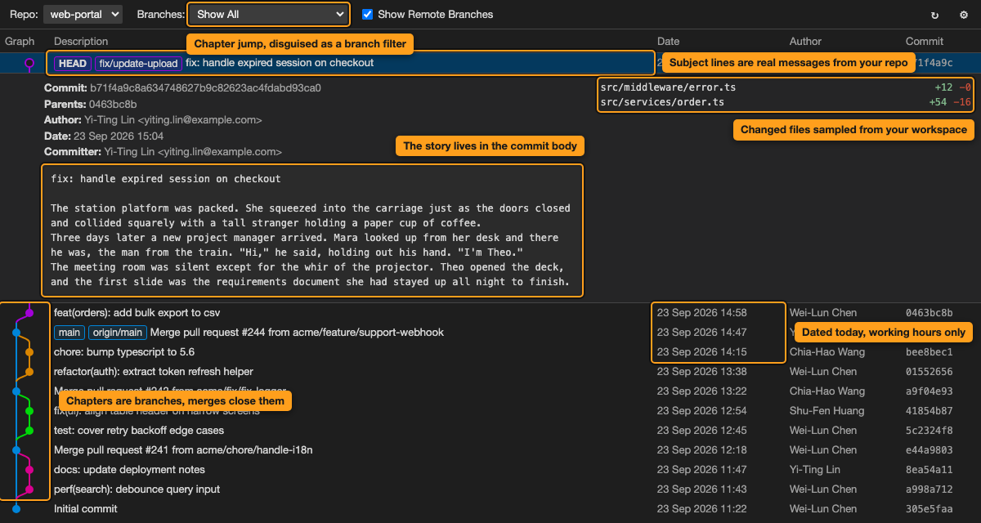The image size is (981, 523).
Task: Click '+12 -0' diff stats for error.ts
Action: [x=953, y=87]
